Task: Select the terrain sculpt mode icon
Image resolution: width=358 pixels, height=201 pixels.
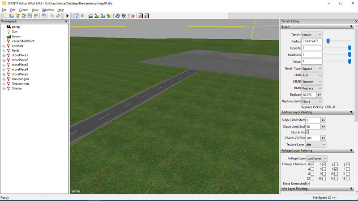Action: point(90,16)
